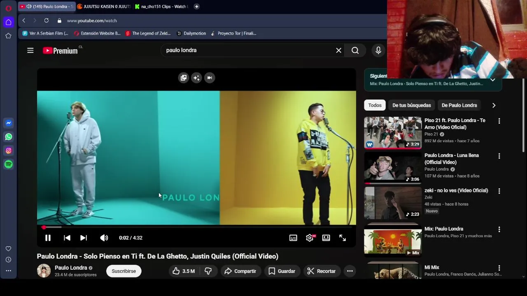
Task: Enter full screen mode
Action: (343, 238)
